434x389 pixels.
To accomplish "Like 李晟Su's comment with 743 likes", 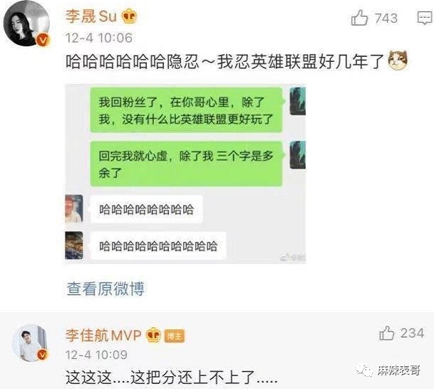I will click(x=360, y=18).
